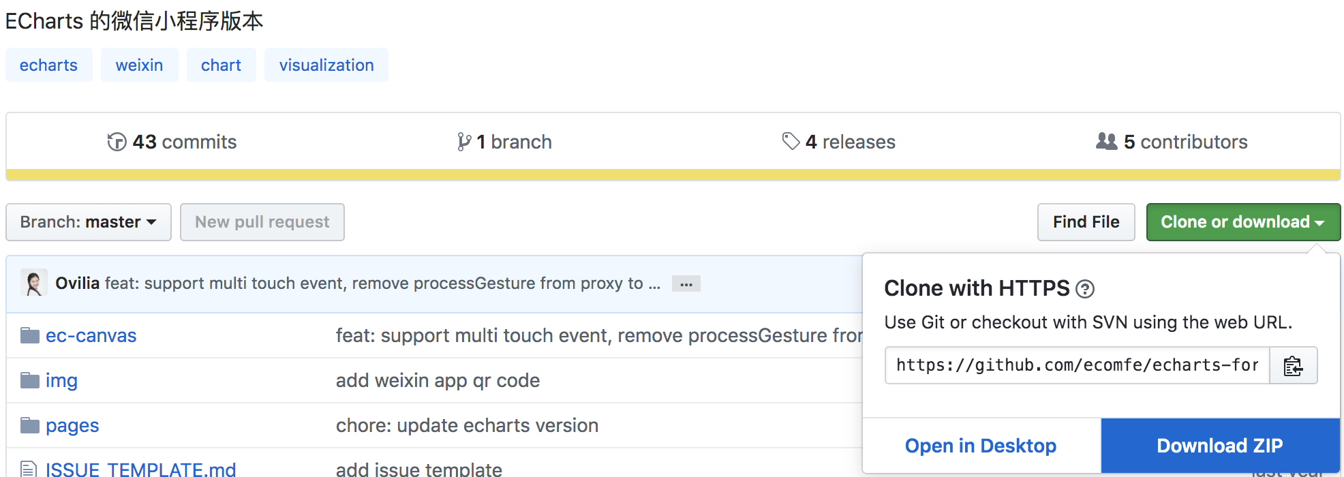Screen dimensions: 1344x477
Task: Copy clone URL with clipboard icon
Action: [1293, 366]
